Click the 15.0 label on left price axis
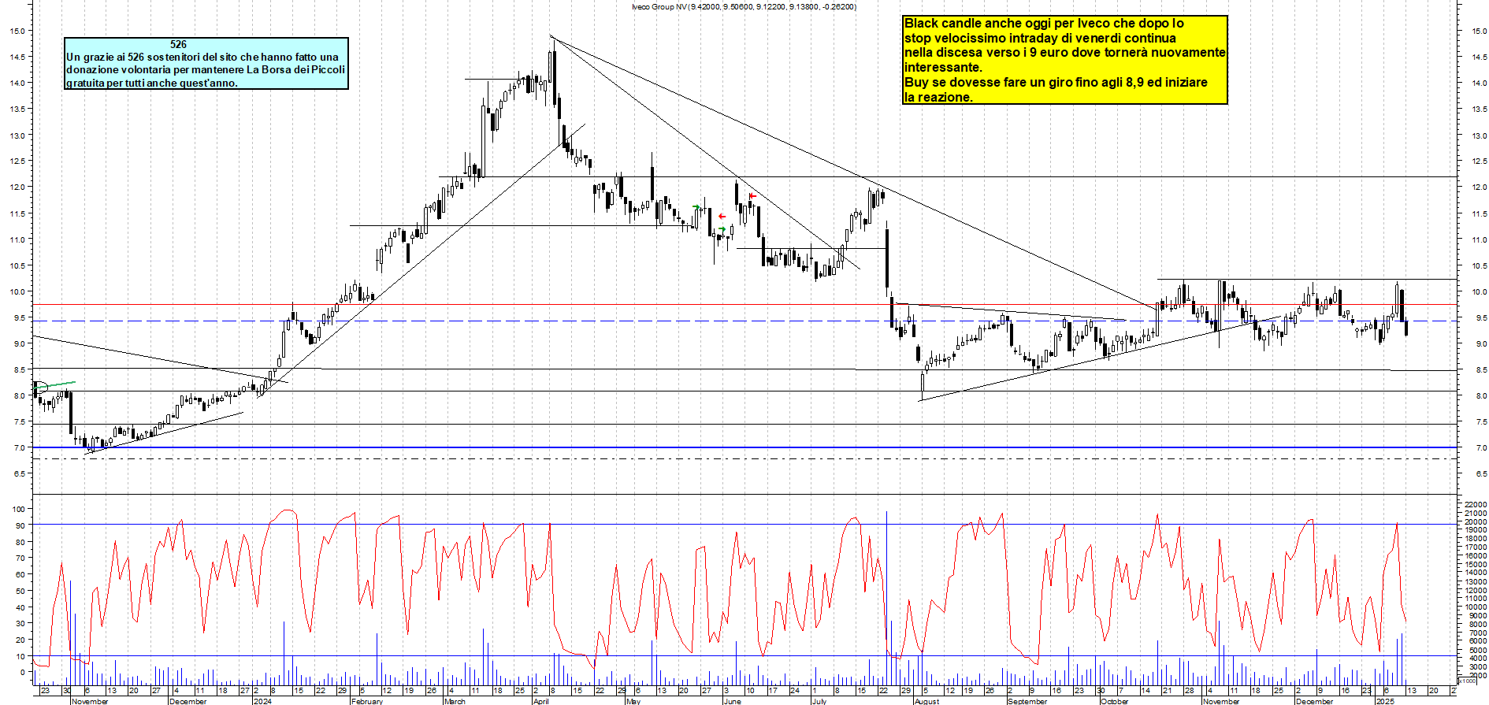This screenshot has width=1489, height=705. (17, 31)
